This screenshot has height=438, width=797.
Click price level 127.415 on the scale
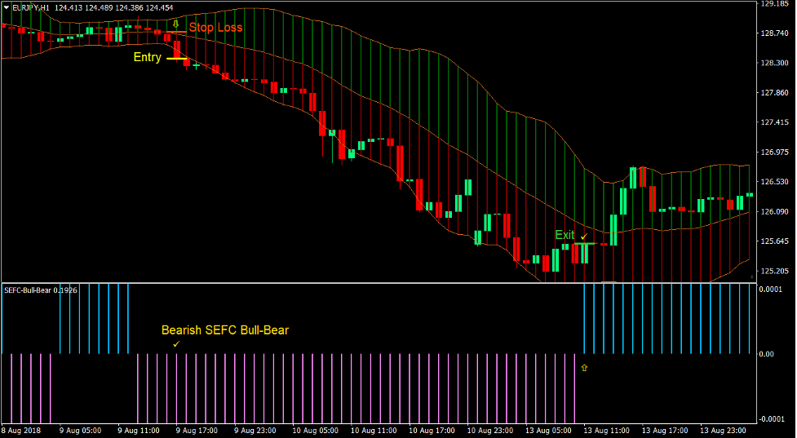(775, 122)
